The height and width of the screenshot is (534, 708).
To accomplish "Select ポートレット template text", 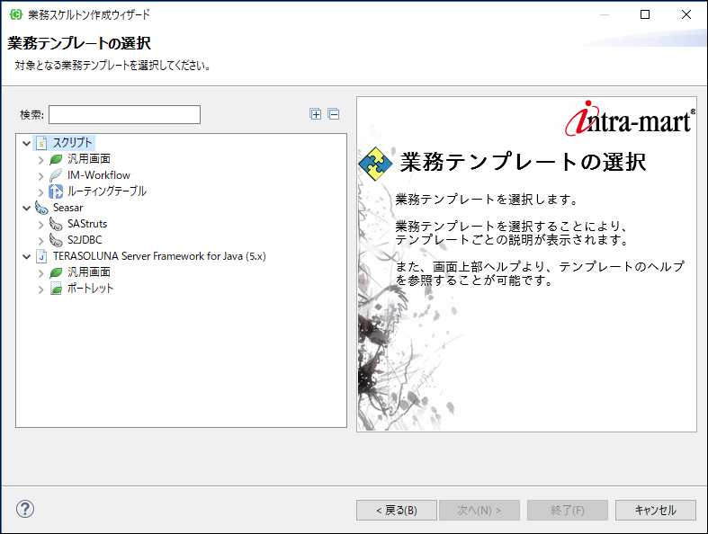I will [90, 289].
